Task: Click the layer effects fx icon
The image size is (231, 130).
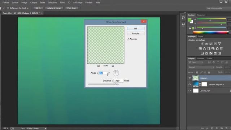Action: coord(207,129)
